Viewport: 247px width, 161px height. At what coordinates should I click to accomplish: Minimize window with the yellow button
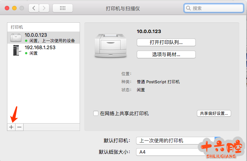(14, 8)
